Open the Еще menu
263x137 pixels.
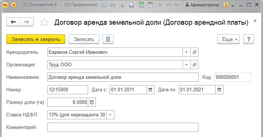[228, 39]
